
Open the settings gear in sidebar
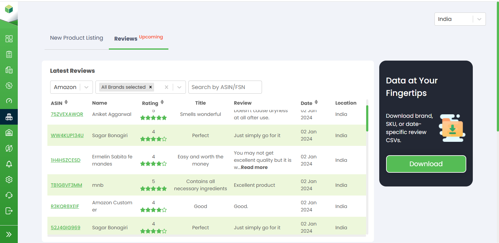pos(9,180)
